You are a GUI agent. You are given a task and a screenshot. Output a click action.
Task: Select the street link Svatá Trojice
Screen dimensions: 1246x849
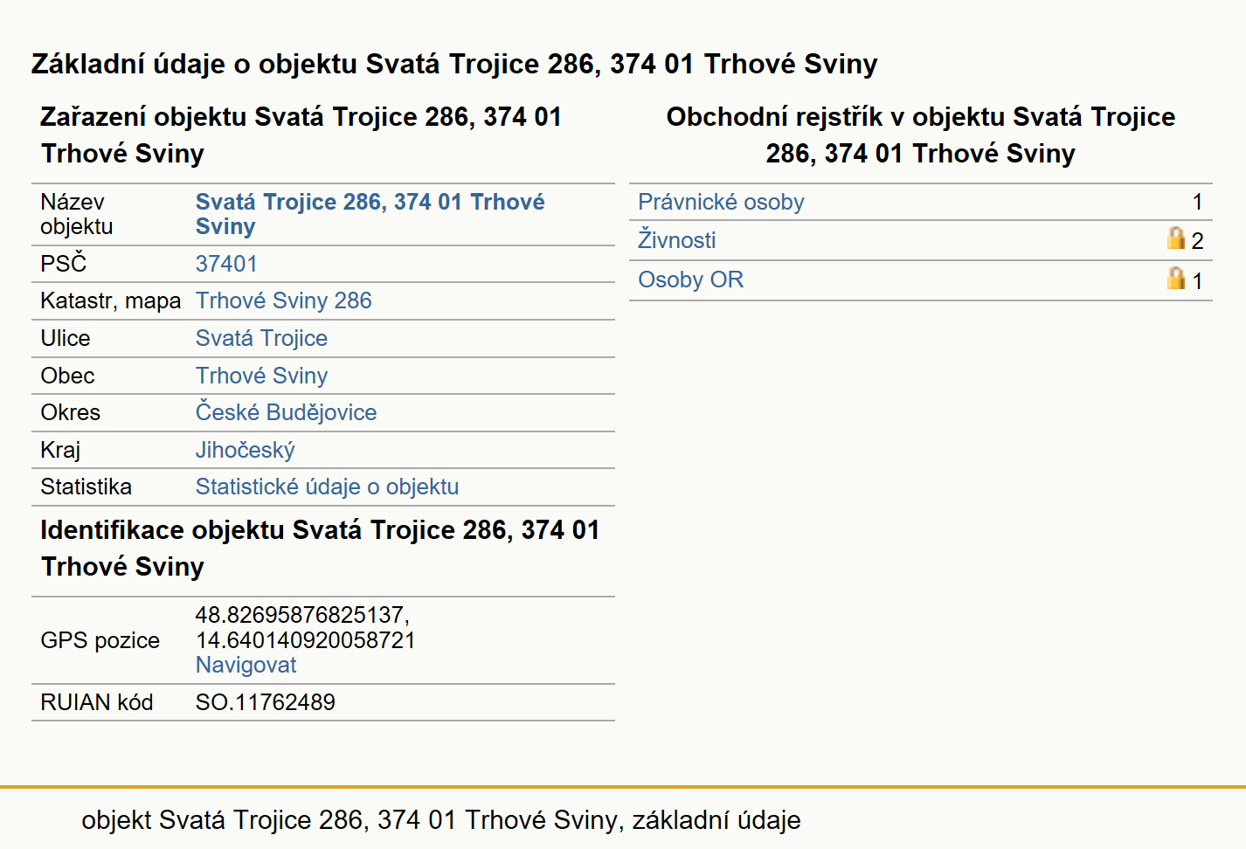(x=261, y=338)
